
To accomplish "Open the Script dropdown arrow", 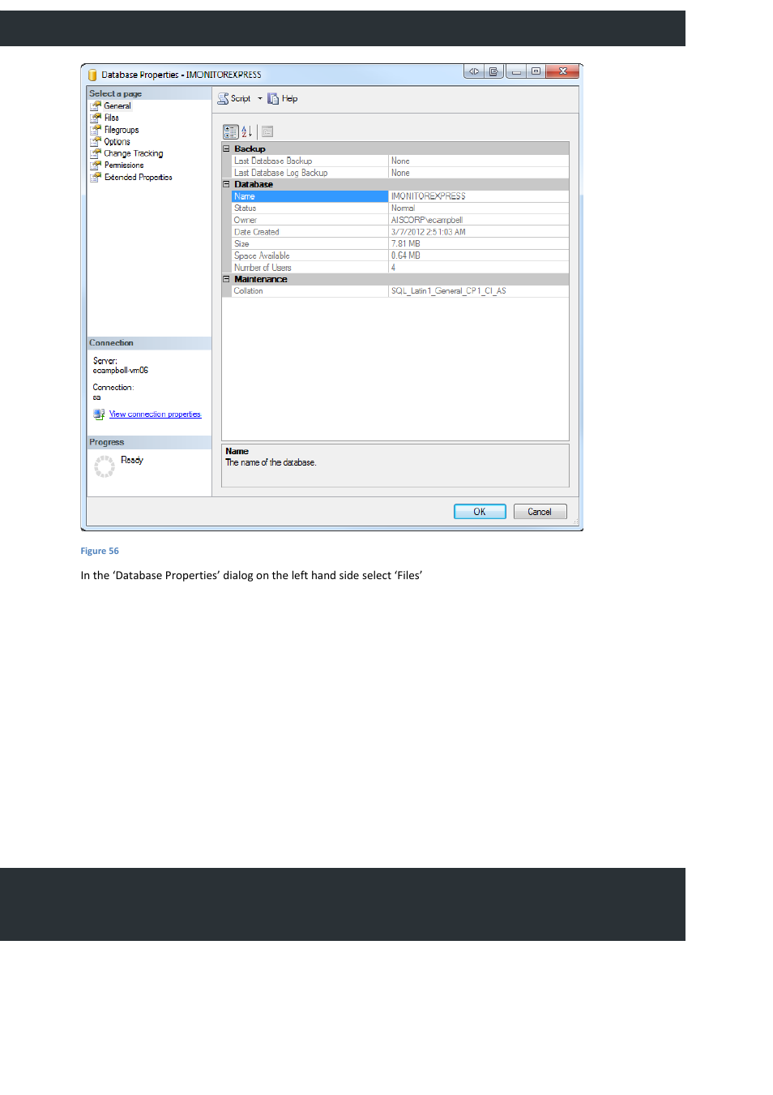I will [260, 98].
